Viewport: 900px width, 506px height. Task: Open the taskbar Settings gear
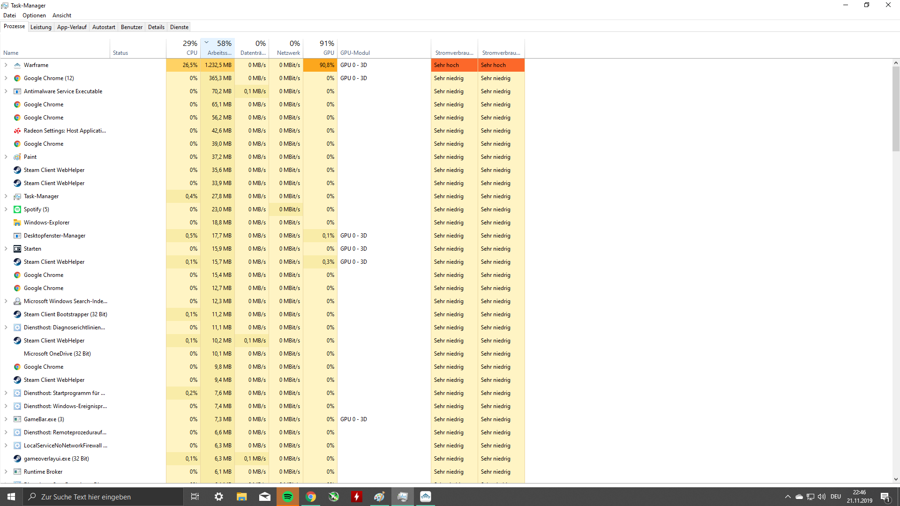click(x=219, y=497)
